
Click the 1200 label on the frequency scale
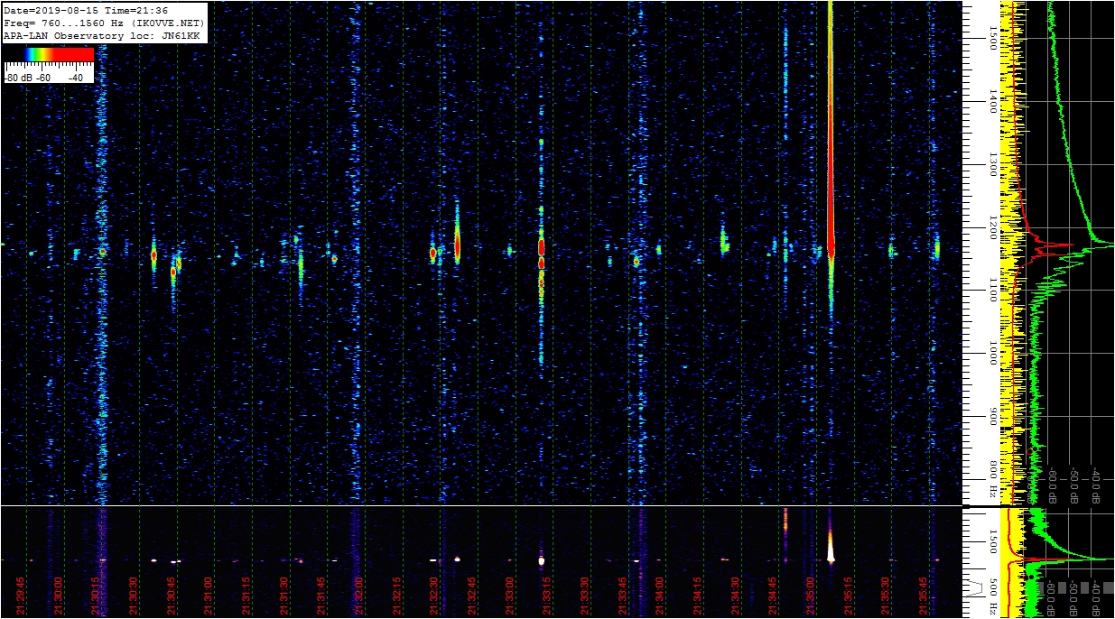click(994, 226)
